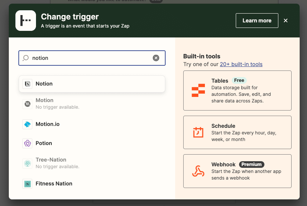Screen dimensions: 307x206
Task: Click the Potion purple logo icon
Action: (x=28, y=143)
